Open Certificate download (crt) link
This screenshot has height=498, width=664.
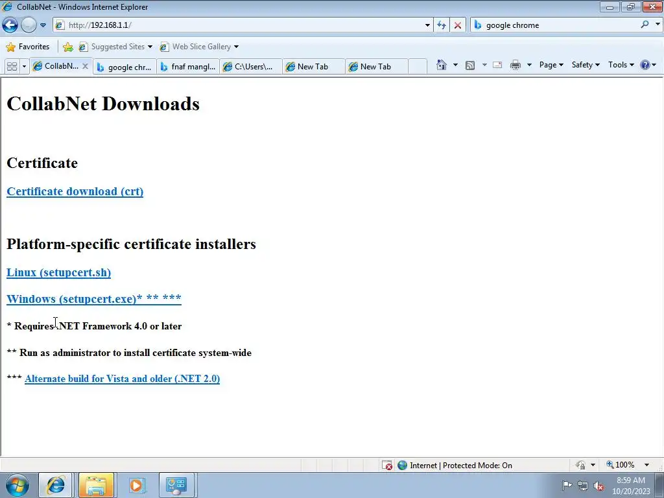coord(75,191)
